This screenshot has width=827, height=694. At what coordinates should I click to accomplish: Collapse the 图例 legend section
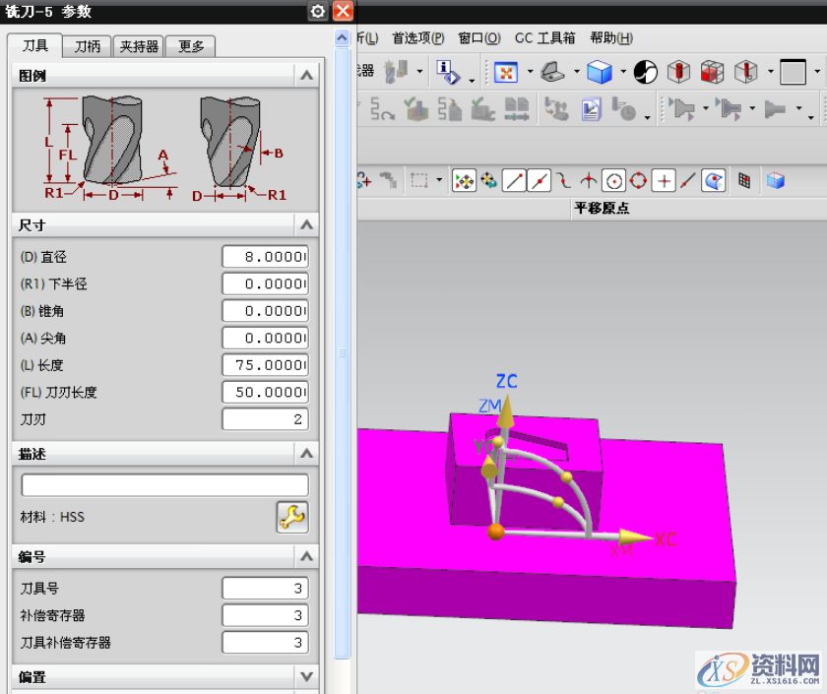coord(306,76)
